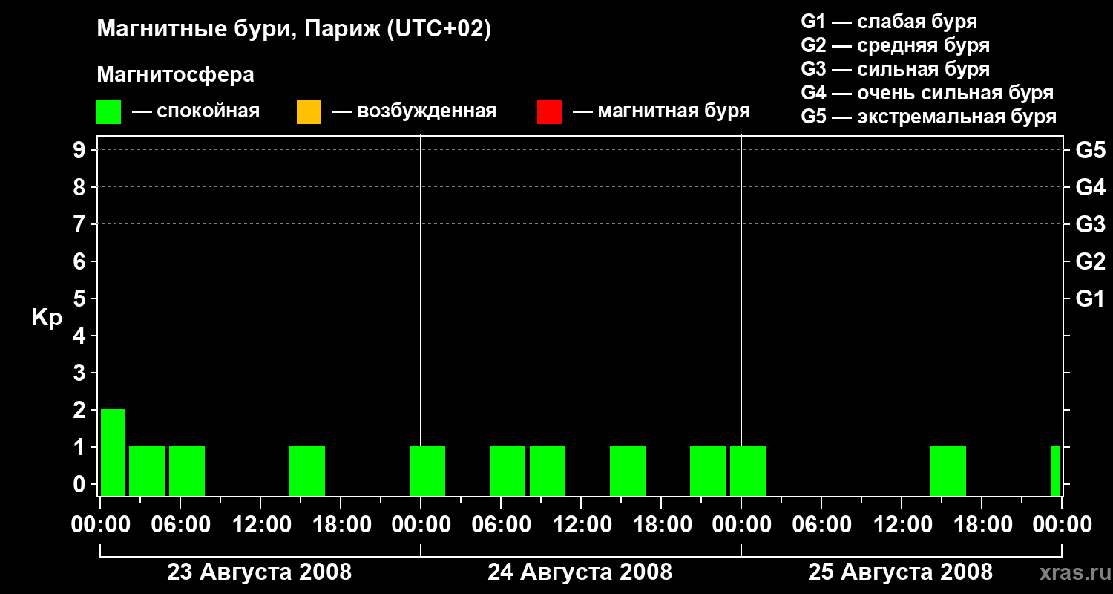Click the 'Магнитосфера' heading
Viewport: 1113px width, 594px height.
tap(175, 75)
